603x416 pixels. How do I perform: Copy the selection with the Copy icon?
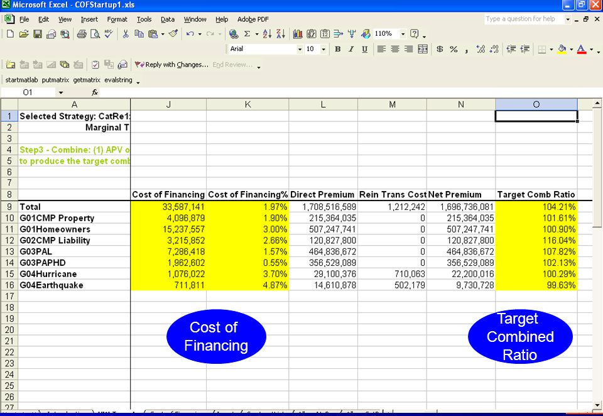139,34
